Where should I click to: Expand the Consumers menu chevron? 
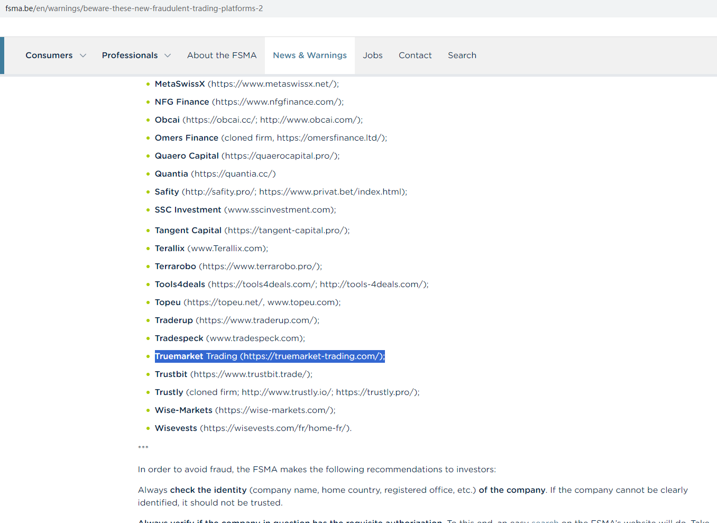(x=83, y=56)
